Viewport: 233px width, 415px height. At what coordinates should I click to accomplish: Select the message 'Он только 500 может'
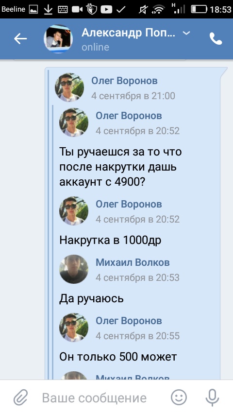coord(118,357)
